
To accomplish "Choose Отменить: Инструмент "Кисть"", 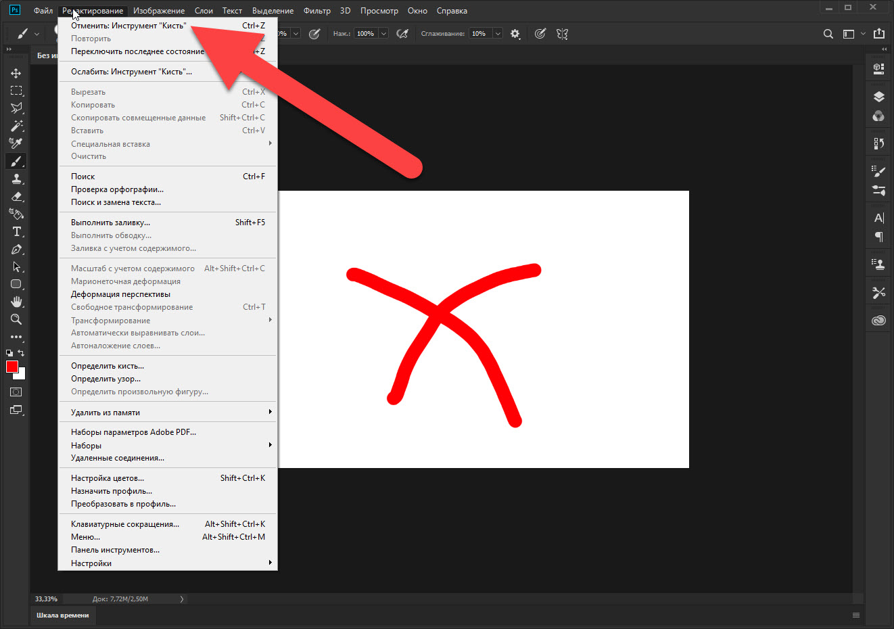I will [x=168, y=26].
